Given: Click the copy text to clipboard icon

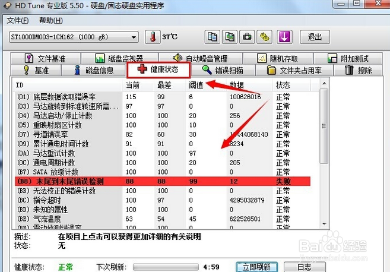Looking at the screenshot, I should click(x=212, y=37).
